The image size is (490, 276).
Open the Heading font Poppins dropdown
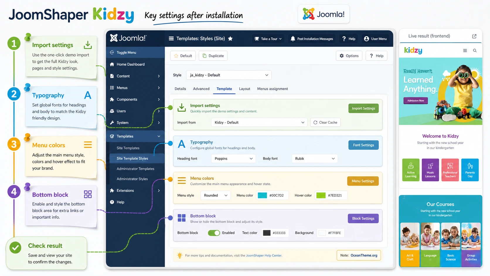tap(233, 159)
